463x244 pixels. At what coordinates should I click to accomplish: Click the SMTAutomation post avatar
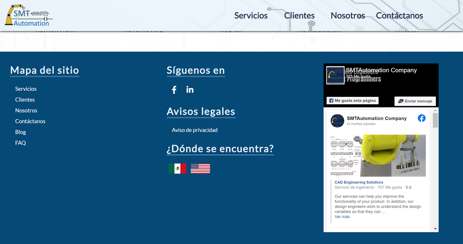(337, 121)
